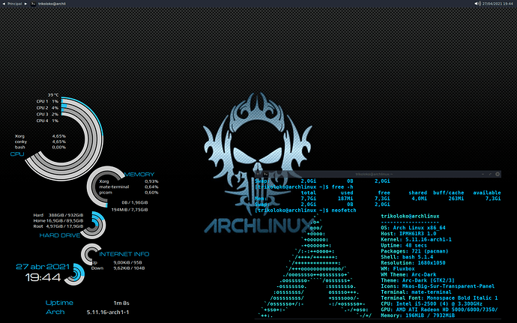This screenshot has height=323, width=517.
Task: Open the volume speaker tray icon
Action: point(477,4)
